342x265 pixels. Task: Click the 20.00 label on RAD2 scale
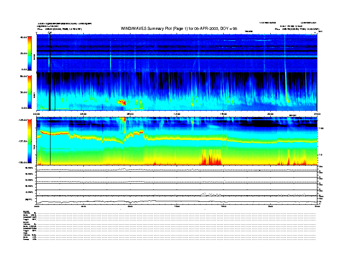point(23,53)
